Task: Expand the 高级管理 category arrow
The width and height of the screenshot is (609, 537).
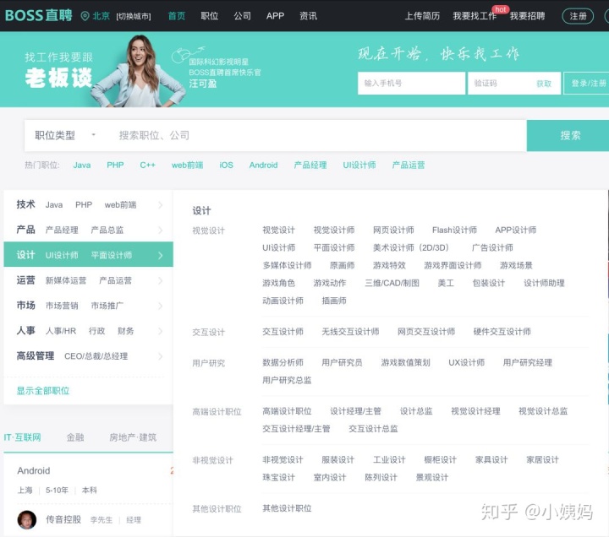Action: point(161,356)
